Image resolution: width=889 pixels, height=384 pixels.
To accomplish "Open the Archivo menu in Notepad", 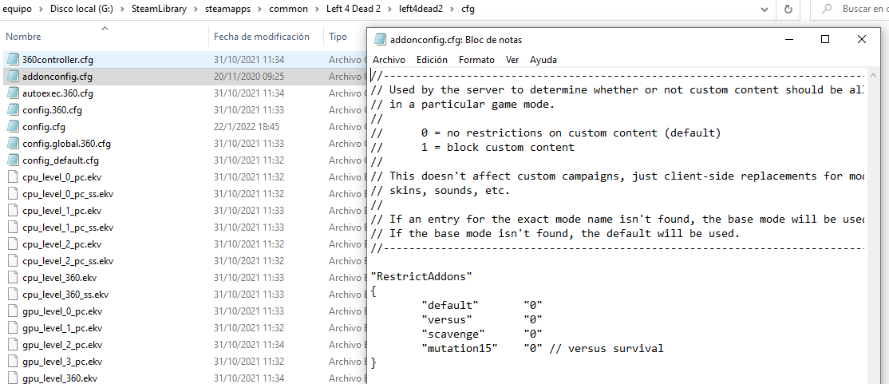I will (x=389, y=60).
